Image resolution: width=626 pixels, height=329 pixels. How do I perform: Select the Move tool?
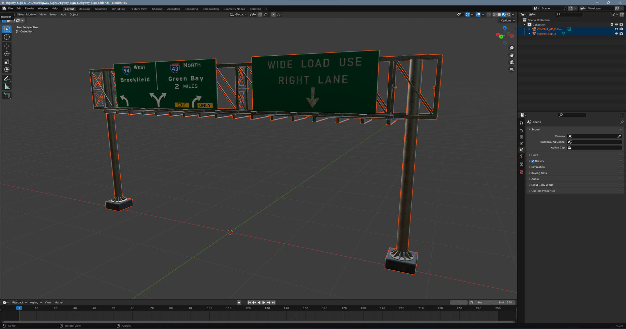pyautogui.click(x=7, y=46)
